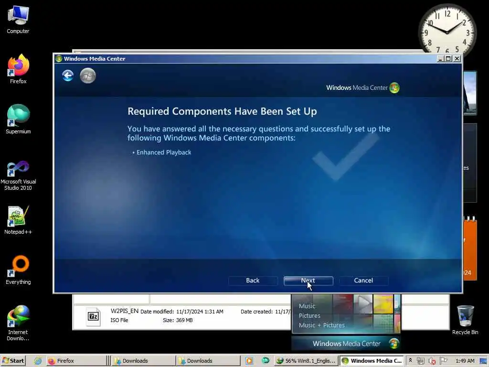
Task: Click the Action Center flag icon
Action: [443, 361]
